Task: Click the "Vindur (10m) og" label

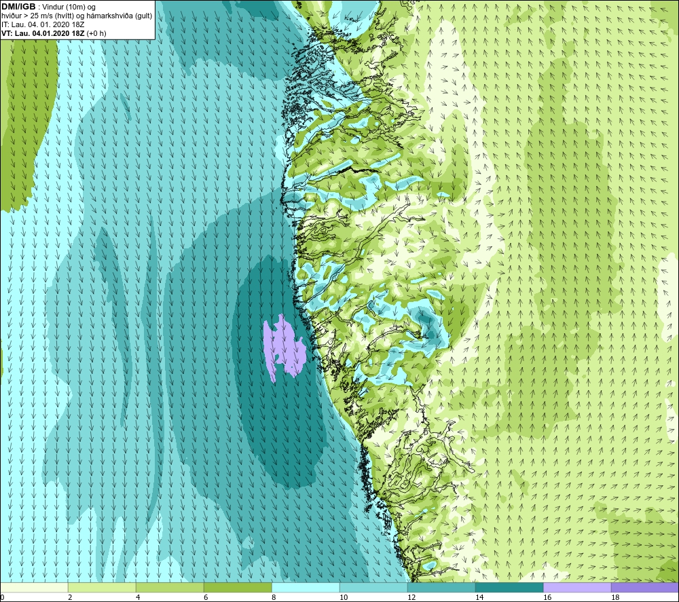Action: pos(69,7)
